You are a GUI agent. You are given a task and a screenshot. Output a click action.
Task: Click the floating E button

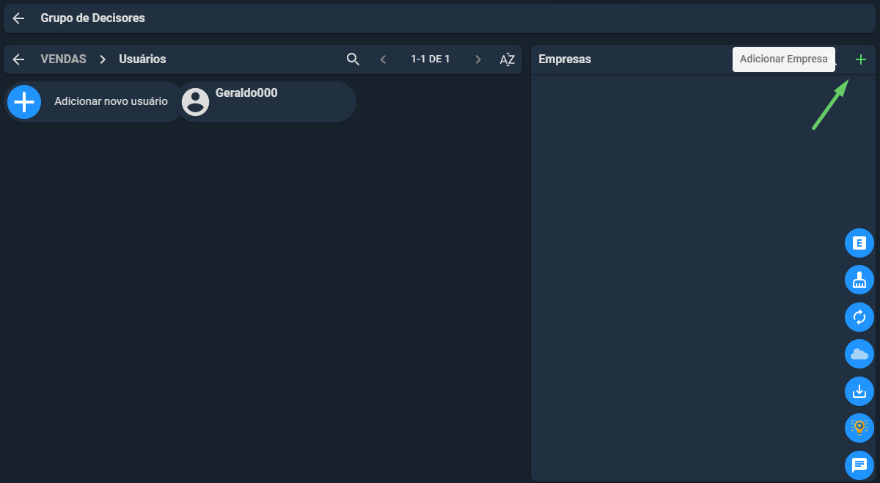[859, 243]
